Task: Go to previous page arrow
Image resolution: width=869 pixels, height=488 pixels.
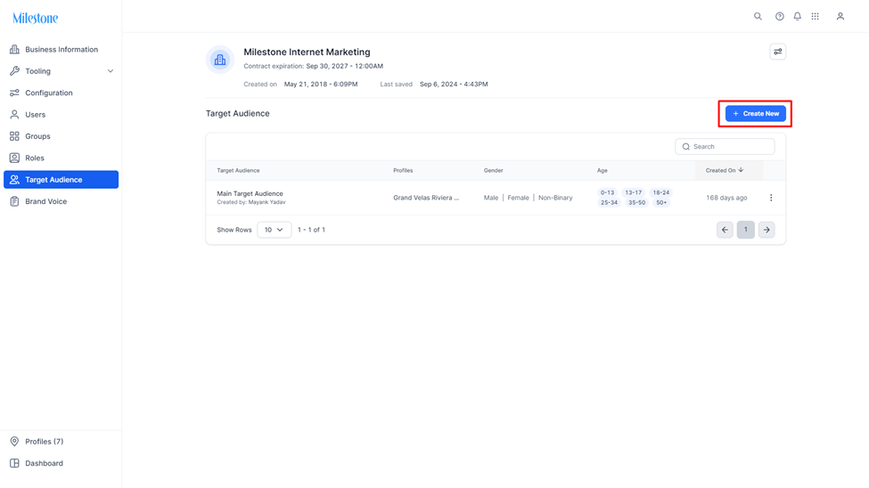Action: [725, 230]
